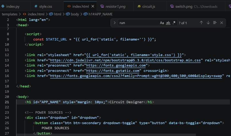Click the Python icon on index.py tab

[x=3, y=6]
